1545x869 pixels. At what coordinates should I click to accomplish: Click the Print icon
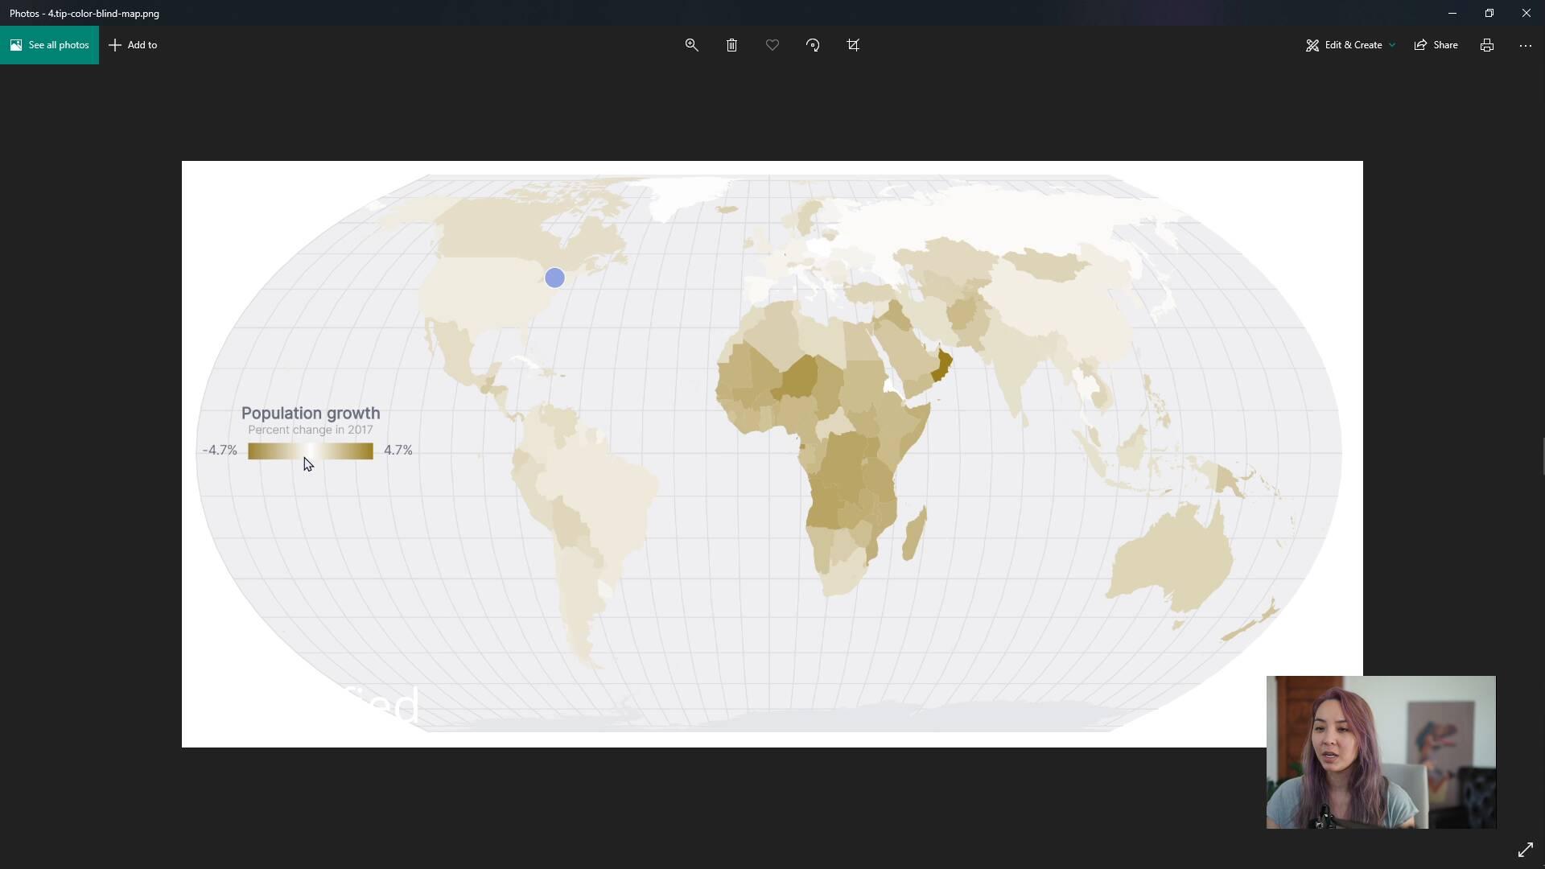click(1486, 44)
